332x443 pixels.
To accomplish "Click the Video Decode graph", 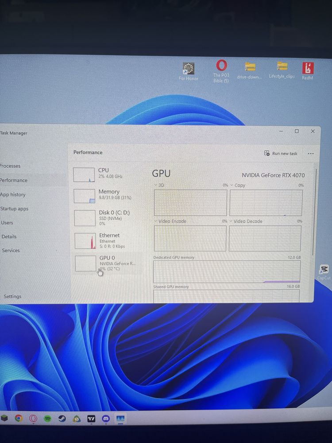I will [x=265, y=238].
